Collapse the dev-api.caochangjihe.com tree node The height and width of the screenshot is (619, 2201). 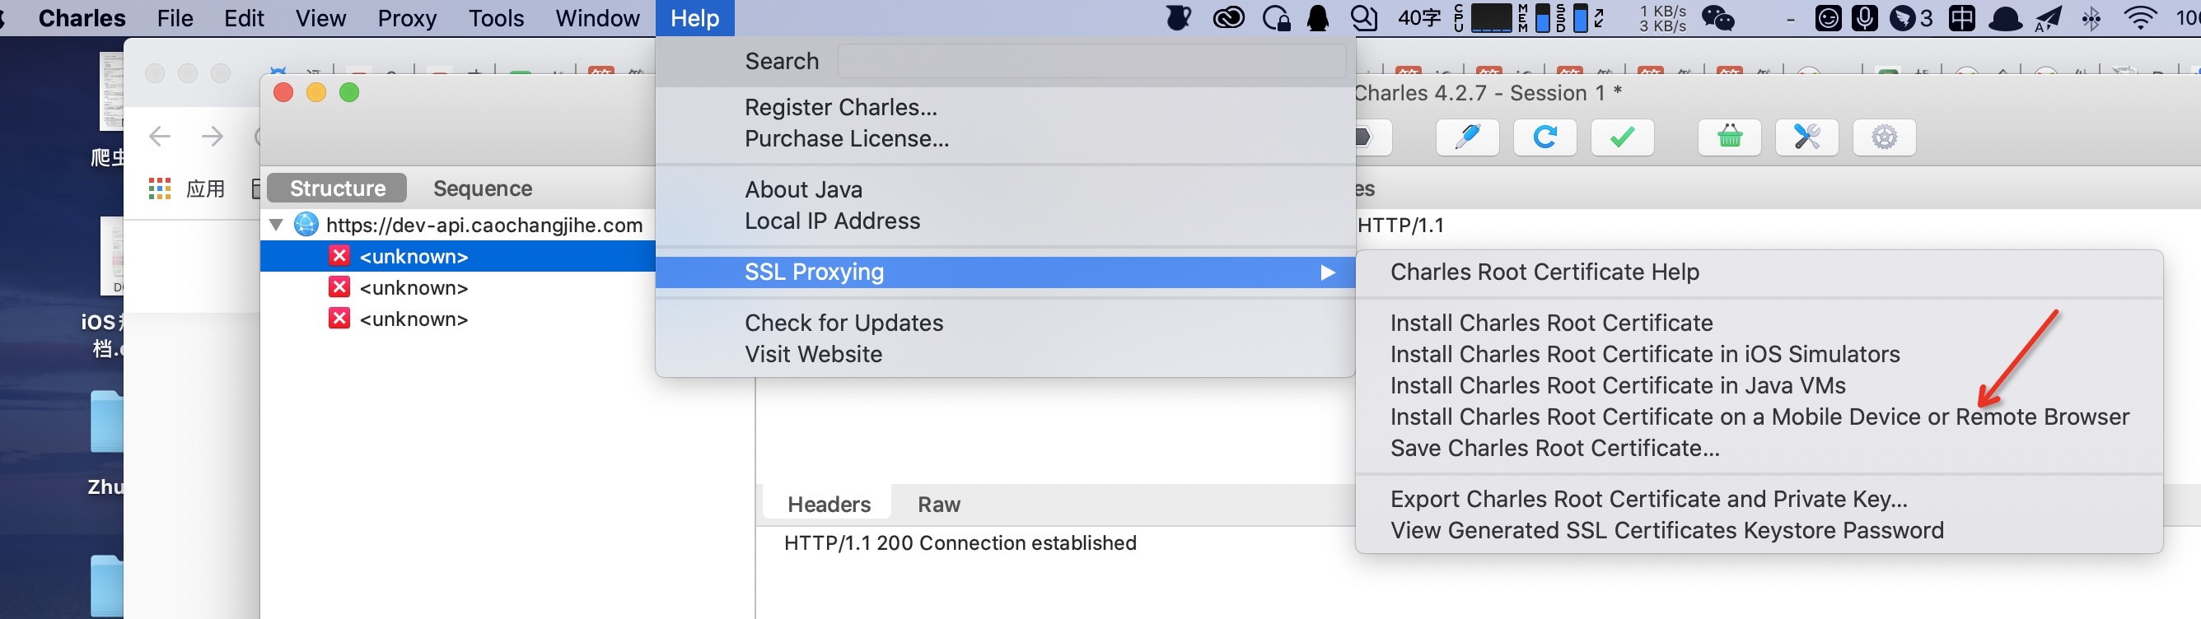click(x=276, y=225)
